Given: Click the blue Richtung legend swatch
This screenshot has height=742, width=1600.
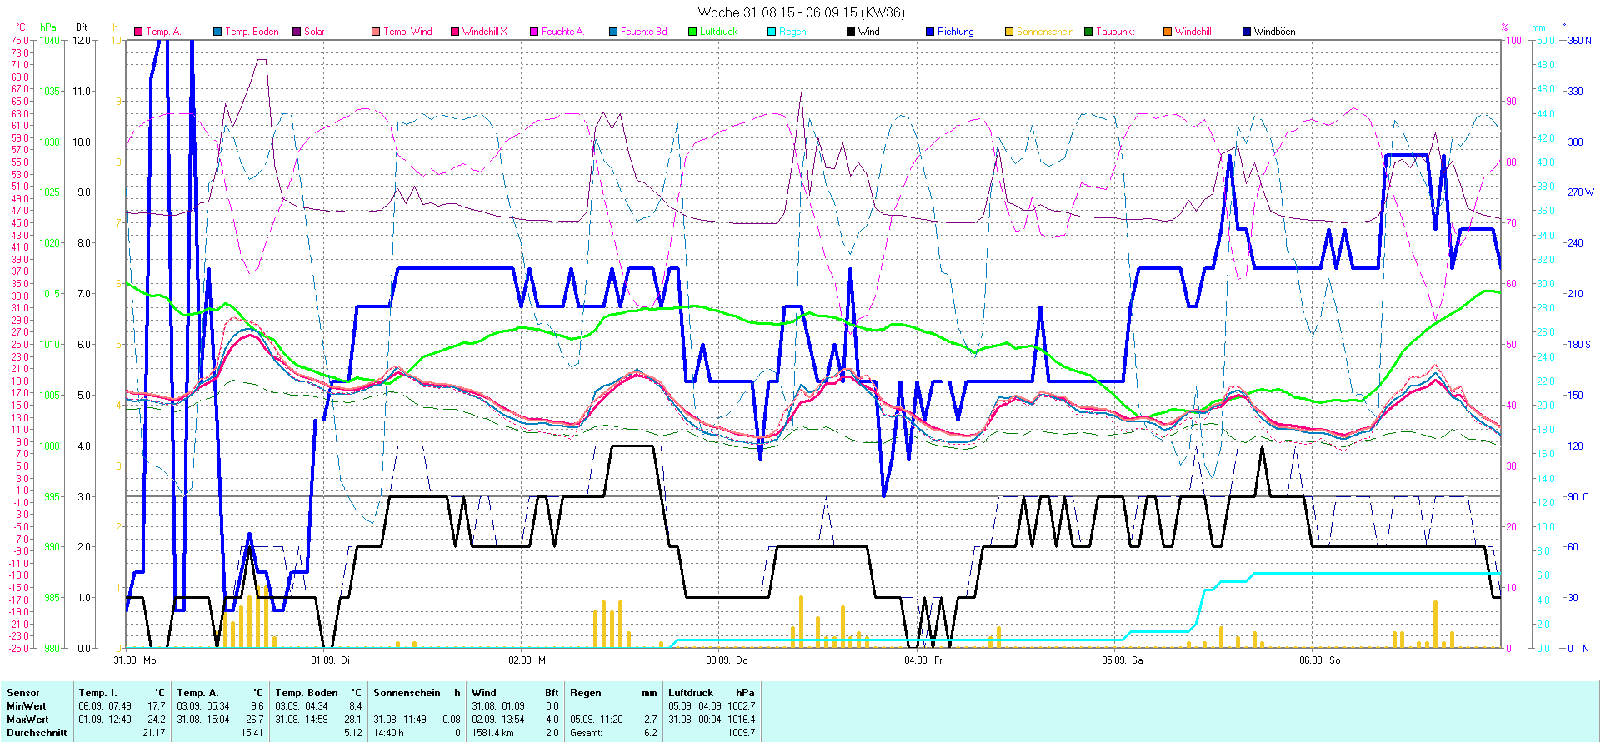Looking at the screenshot, I should point(930,32).
